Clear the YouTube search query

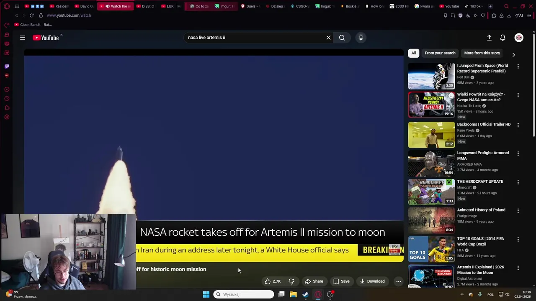point(329,38)
